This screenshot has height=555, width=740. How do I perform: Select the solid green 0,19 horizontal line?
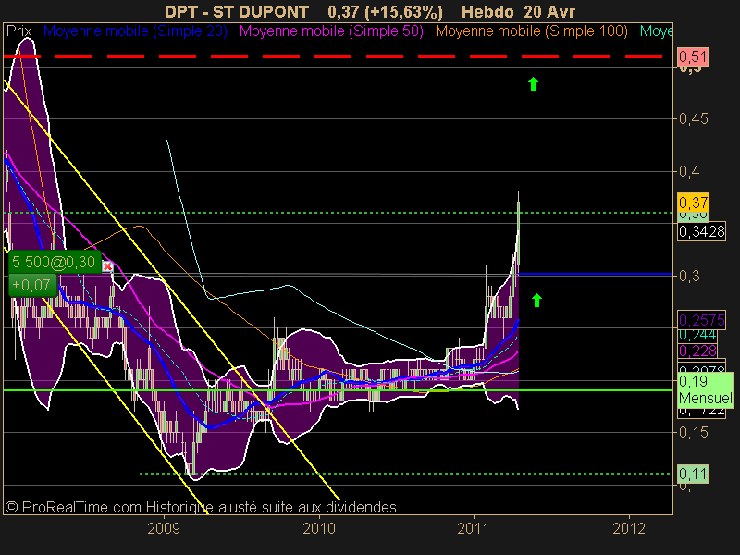click(x=338, y=390)
